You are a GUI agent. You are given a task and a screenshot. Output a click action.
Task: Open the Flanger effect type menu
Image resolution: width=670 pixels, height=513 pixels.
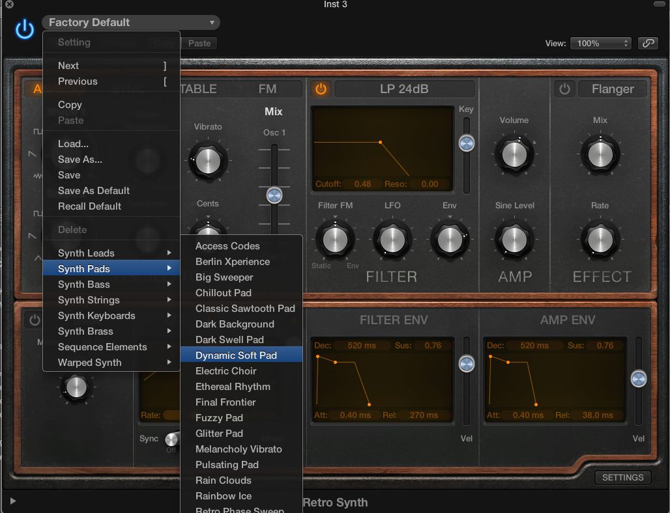click(612, 89)
